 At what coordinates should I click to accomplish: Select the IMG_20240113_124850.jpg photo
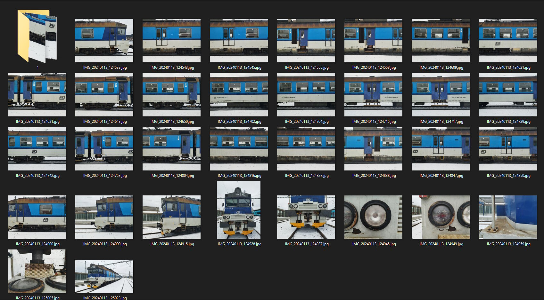coord(508,149)
